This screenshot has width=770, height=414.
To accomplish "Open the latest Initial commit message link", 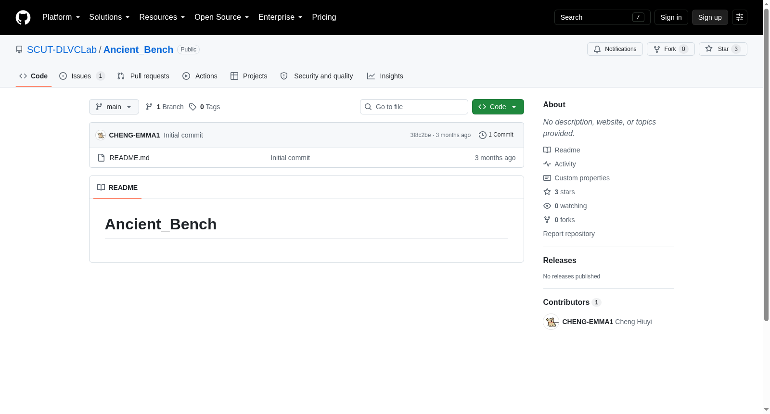I will click(183, 135).
